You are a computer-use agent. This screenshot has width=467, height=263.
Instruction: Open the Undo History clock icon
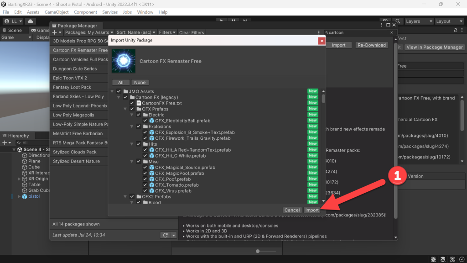[x=385, y=21]
